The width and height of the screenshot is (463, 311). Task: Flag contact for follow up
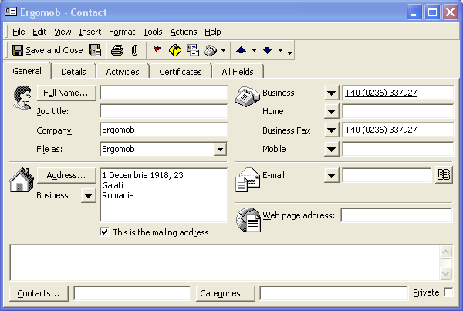[x=157, y=50]
